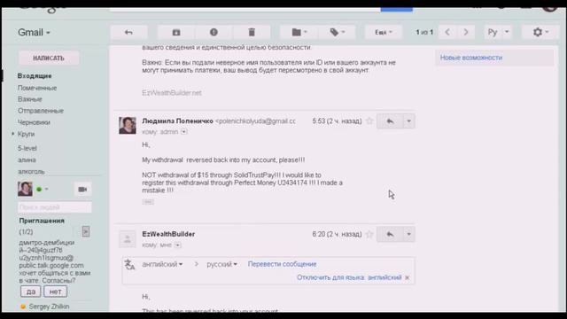Open more options for Людмила Поленичко message
Image resolution: width=567 pixels, height=319 pixels.
click(409, 121)
